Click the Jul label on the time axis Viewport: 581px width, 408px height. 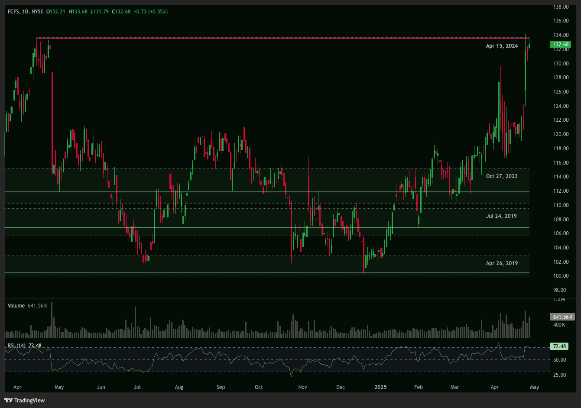tap(137, 387)
